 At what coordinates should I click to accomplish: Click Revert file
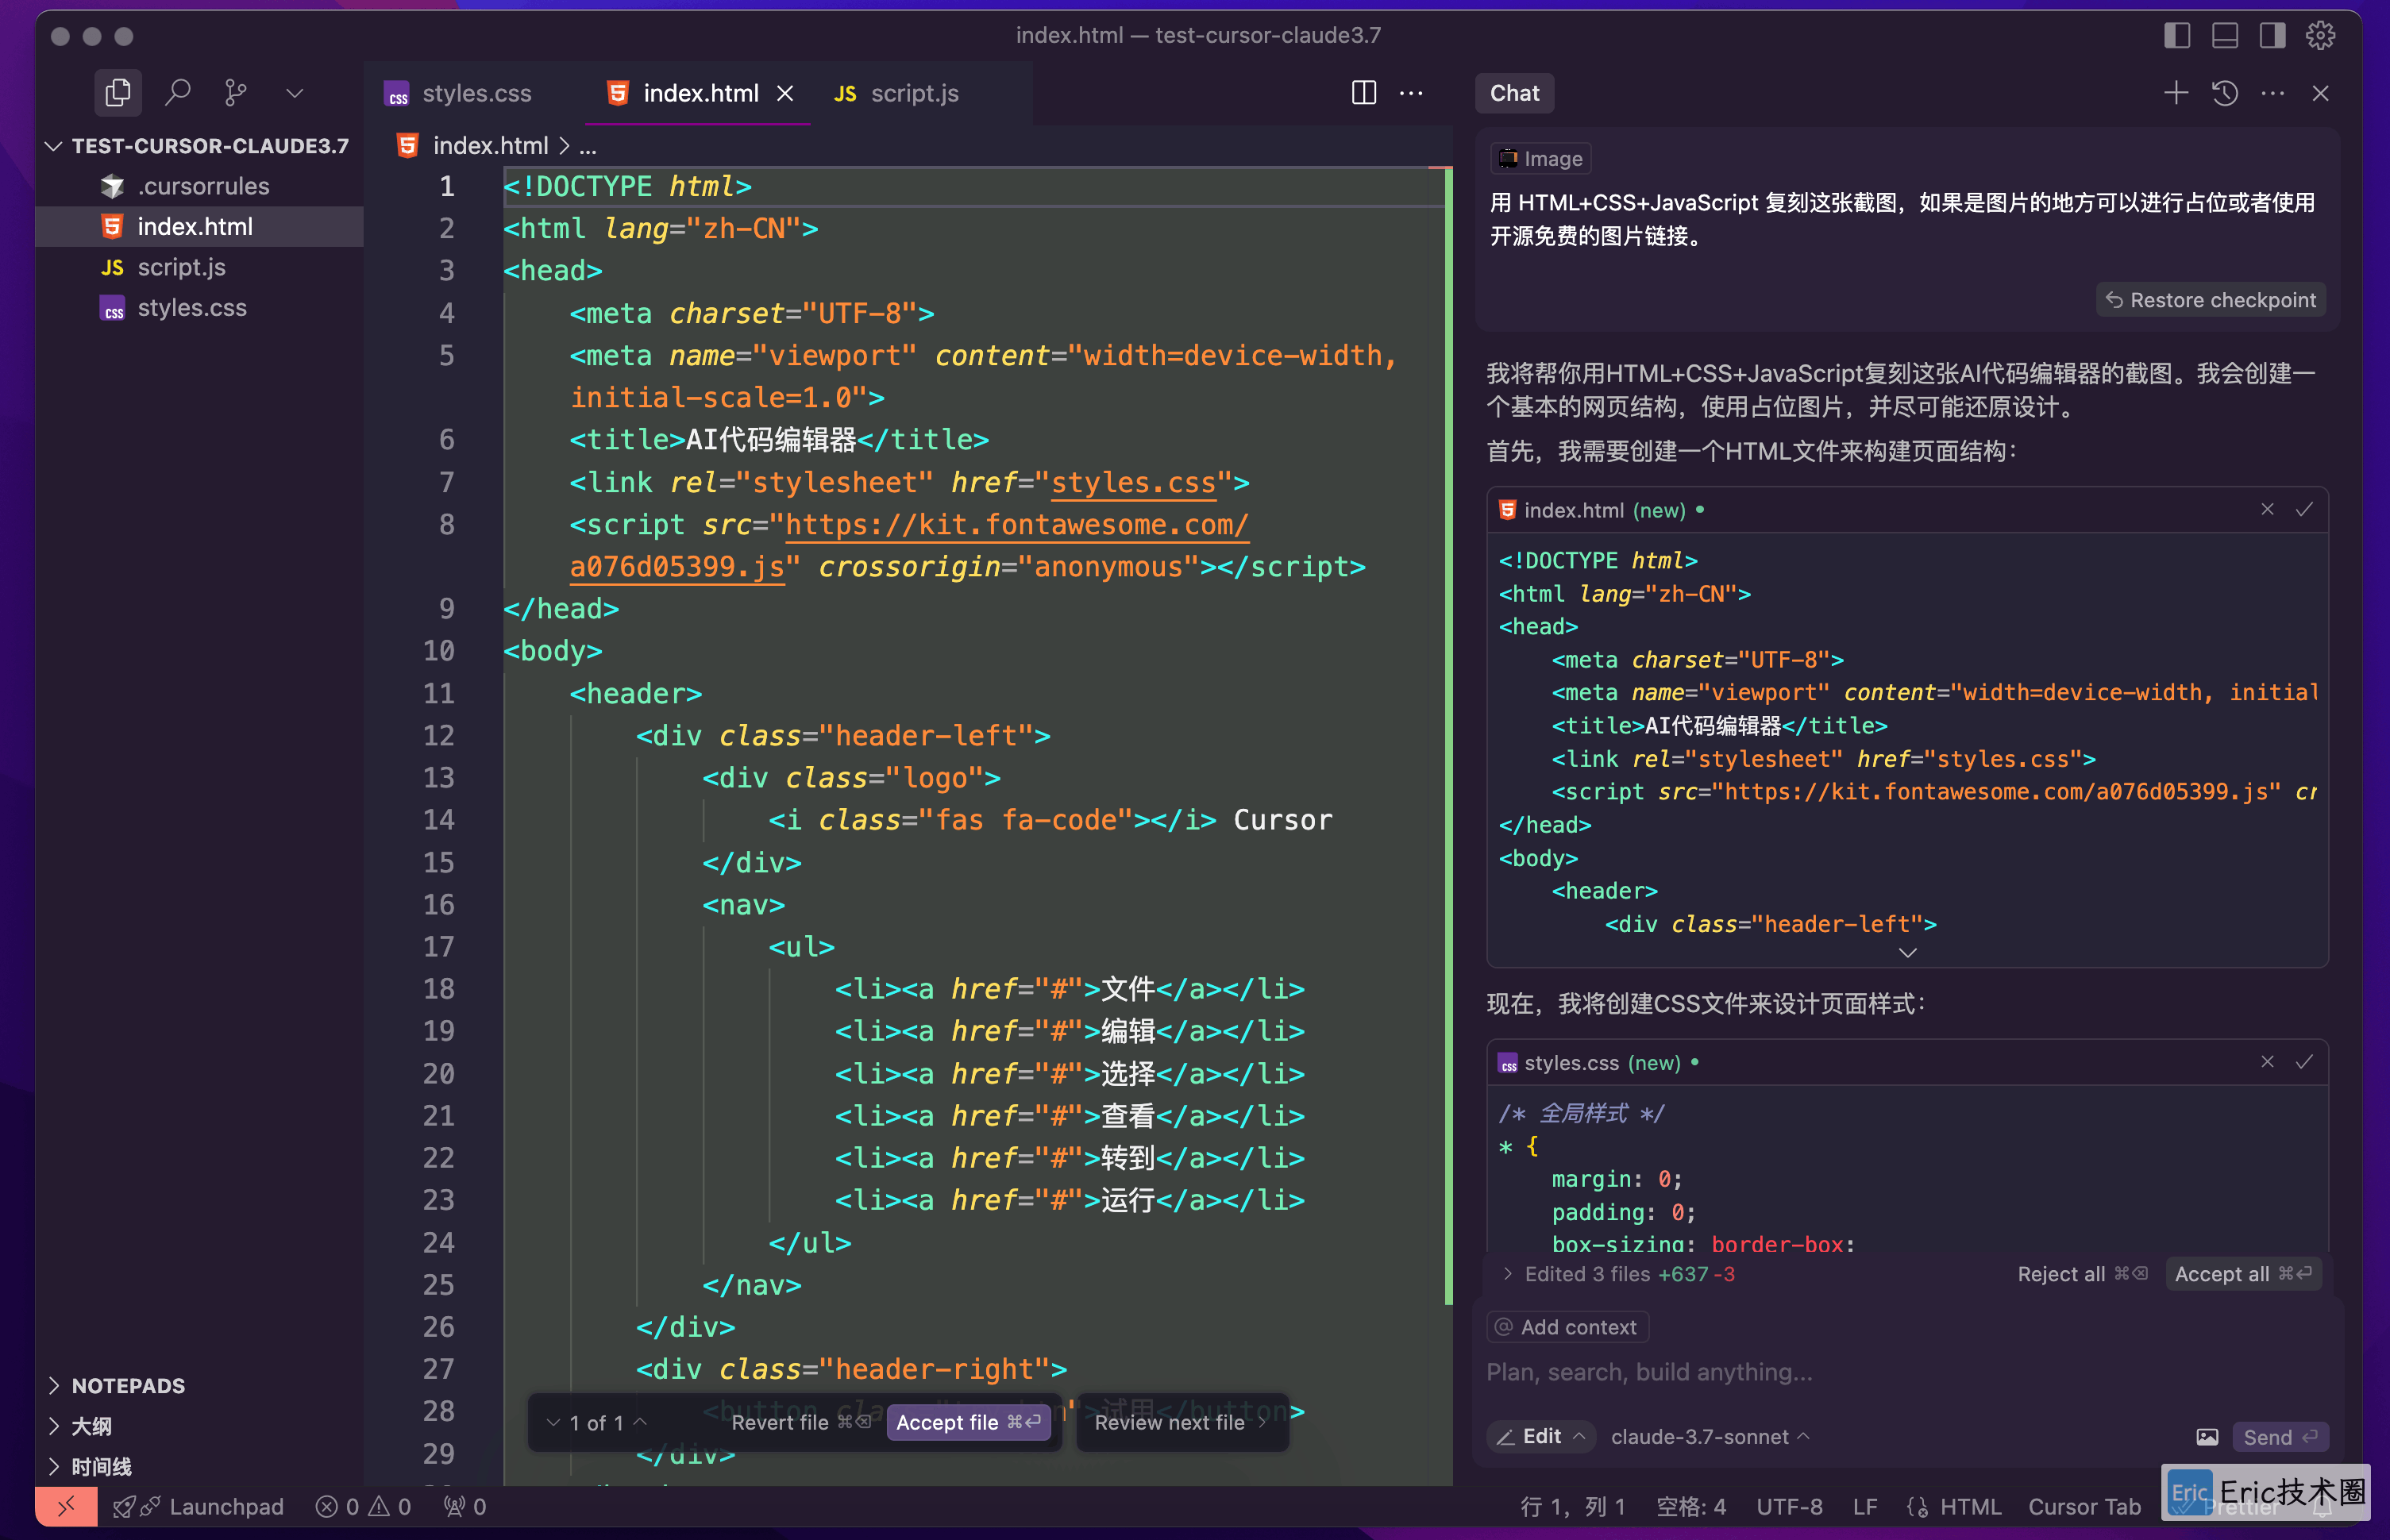(x=801, y=1422)
